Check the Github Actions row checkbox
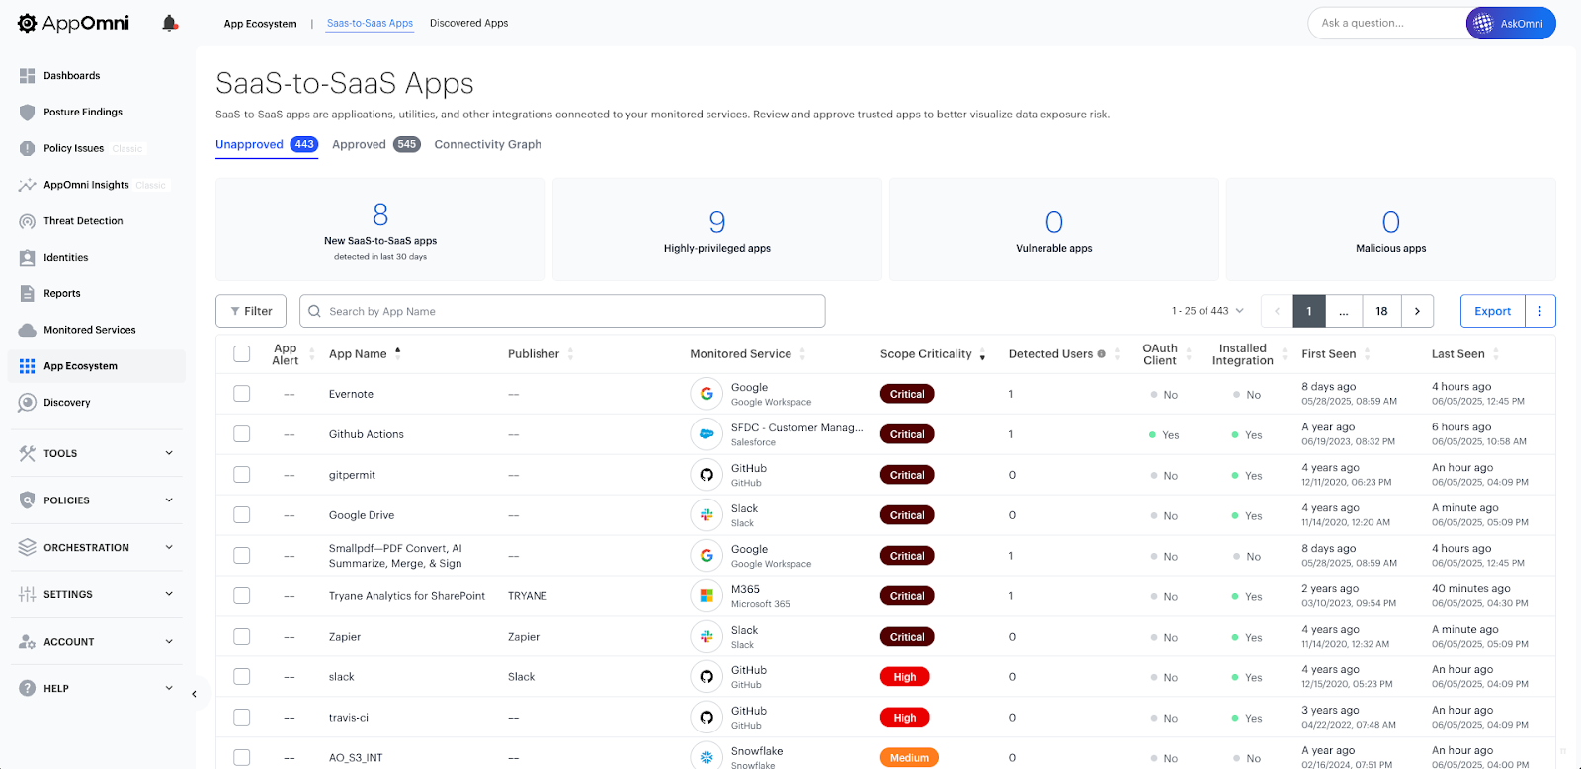The image size is (1581, 769). pos(241,434)
